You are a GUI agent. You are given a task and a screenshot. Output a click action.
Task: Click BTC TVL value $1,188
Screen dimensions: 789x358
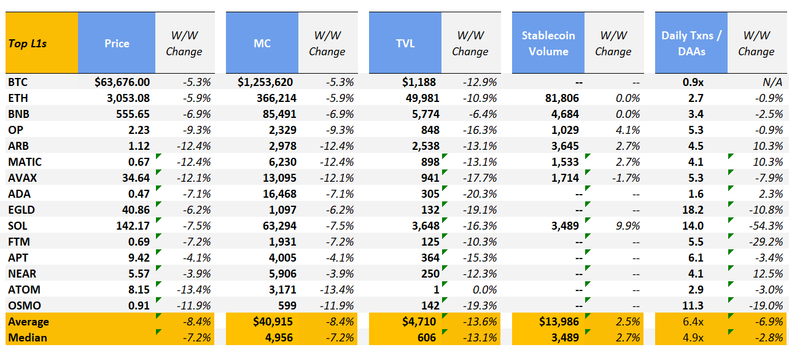[x=420, y=82]
